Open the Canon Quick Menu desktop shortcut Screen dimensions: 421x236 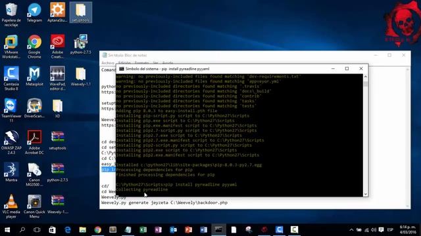[x=34, y=206]
